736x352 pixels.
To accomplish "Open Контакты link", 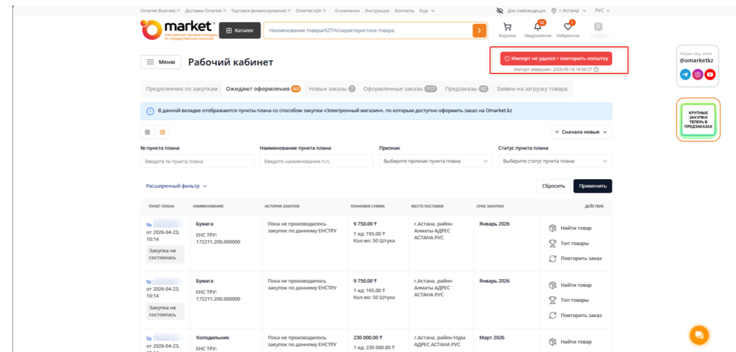I will 404,11.
